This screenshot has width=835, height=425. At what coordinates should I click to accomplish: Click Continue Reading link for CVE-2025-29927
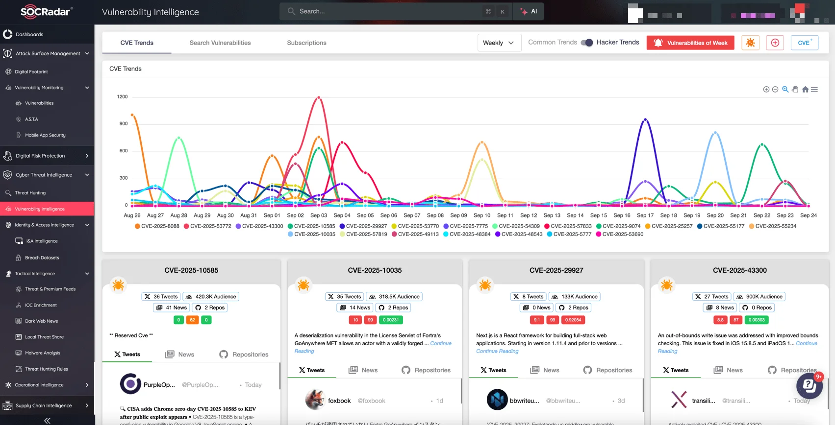pos(497,351)
